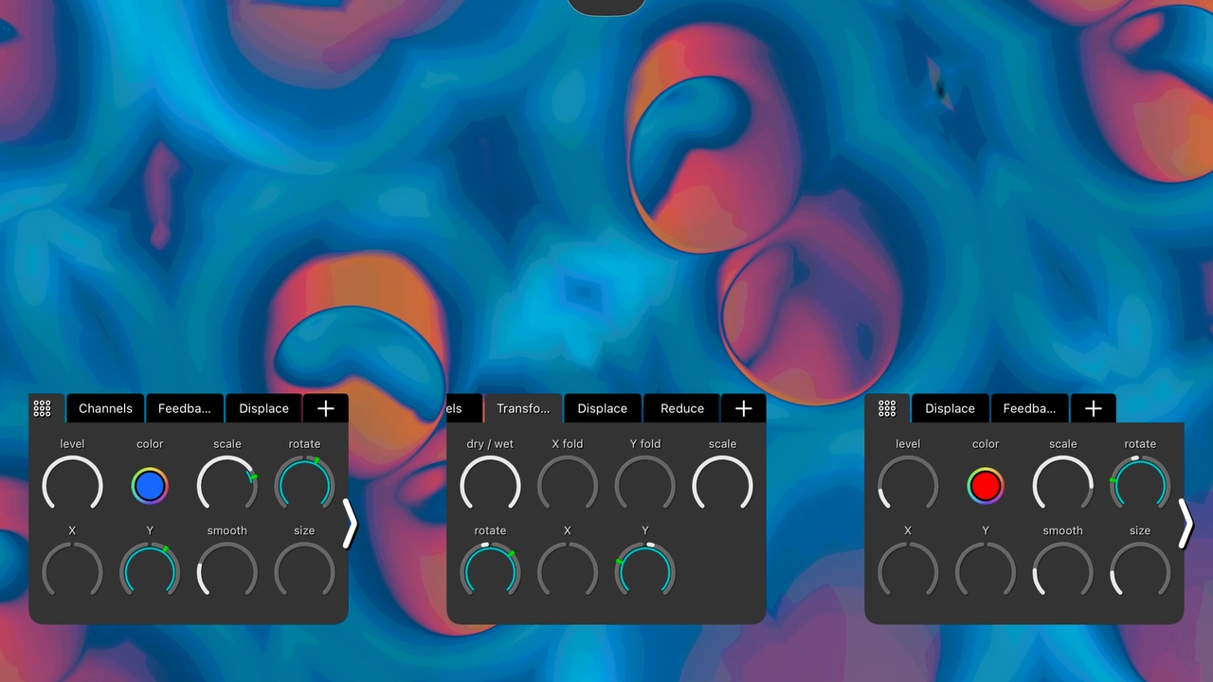Click the top center pull-down handle
The image size is (1213, 682).
tap(606, 7)
